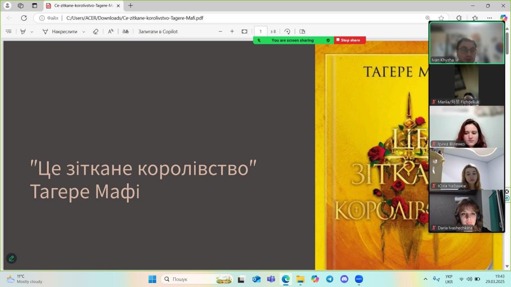The height and width of the screenshot is (287, 511).
Task: Zoom in with the plus icon
Action: (x=232, y=31)
